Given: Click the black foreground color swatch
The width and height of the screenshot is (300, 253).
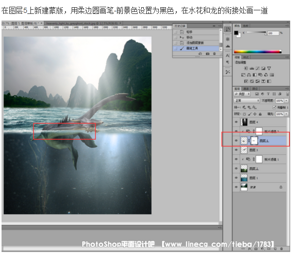Looking at the screenshot, I should (x=236, y=33).
